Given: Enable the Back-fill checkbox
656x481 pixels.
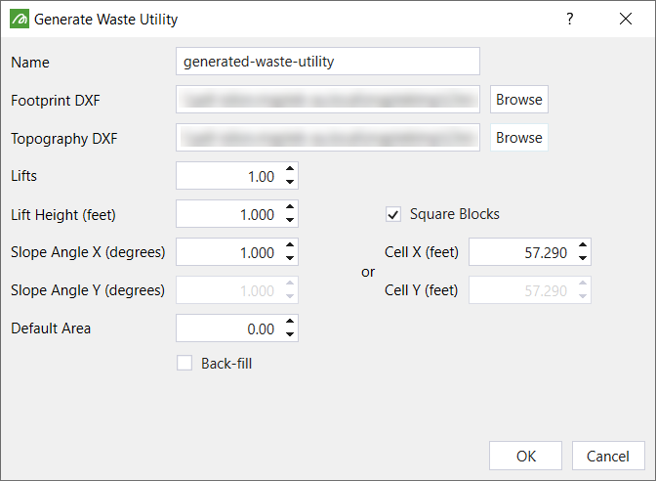Looking at the screenshot, I should tap(184, 364).
